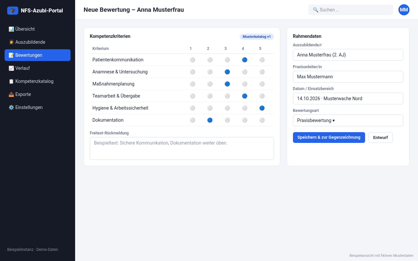Viewport: 418px width, 261px height.
Task: Click the outbox icon beside Exporte
Action: [x=11, y=94]
